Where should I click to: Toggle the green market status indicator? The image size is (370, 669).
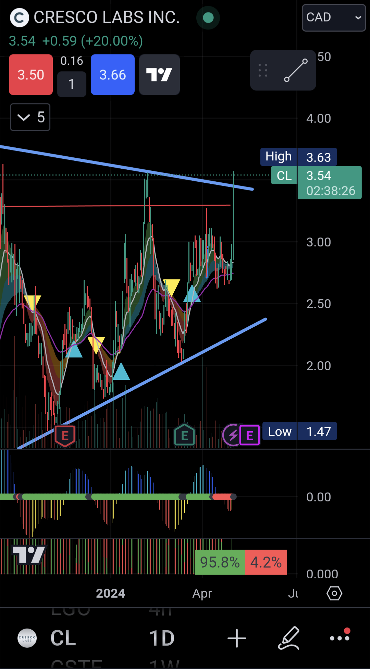[x=208, y=17]
